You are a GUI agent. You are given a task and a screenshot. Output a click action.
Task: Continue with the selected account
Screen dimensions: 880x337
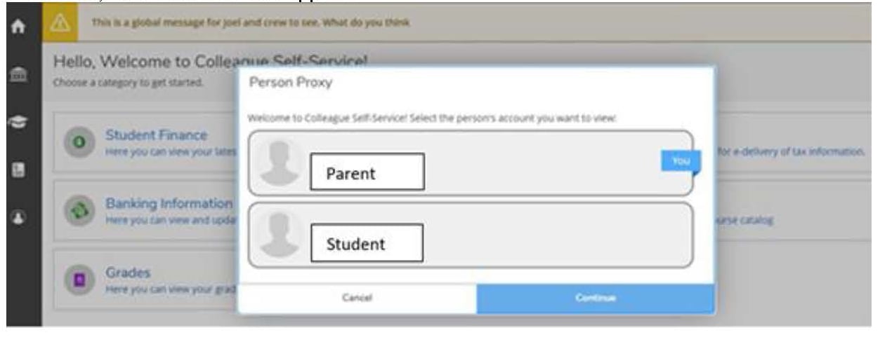(x=595, y=298)
